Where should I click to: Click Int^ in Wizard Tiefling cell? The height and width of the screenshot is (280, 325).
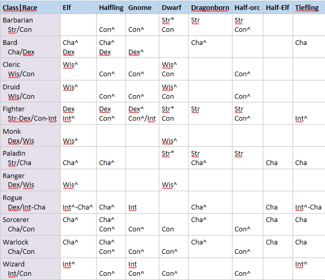click(x=301, y=264)
